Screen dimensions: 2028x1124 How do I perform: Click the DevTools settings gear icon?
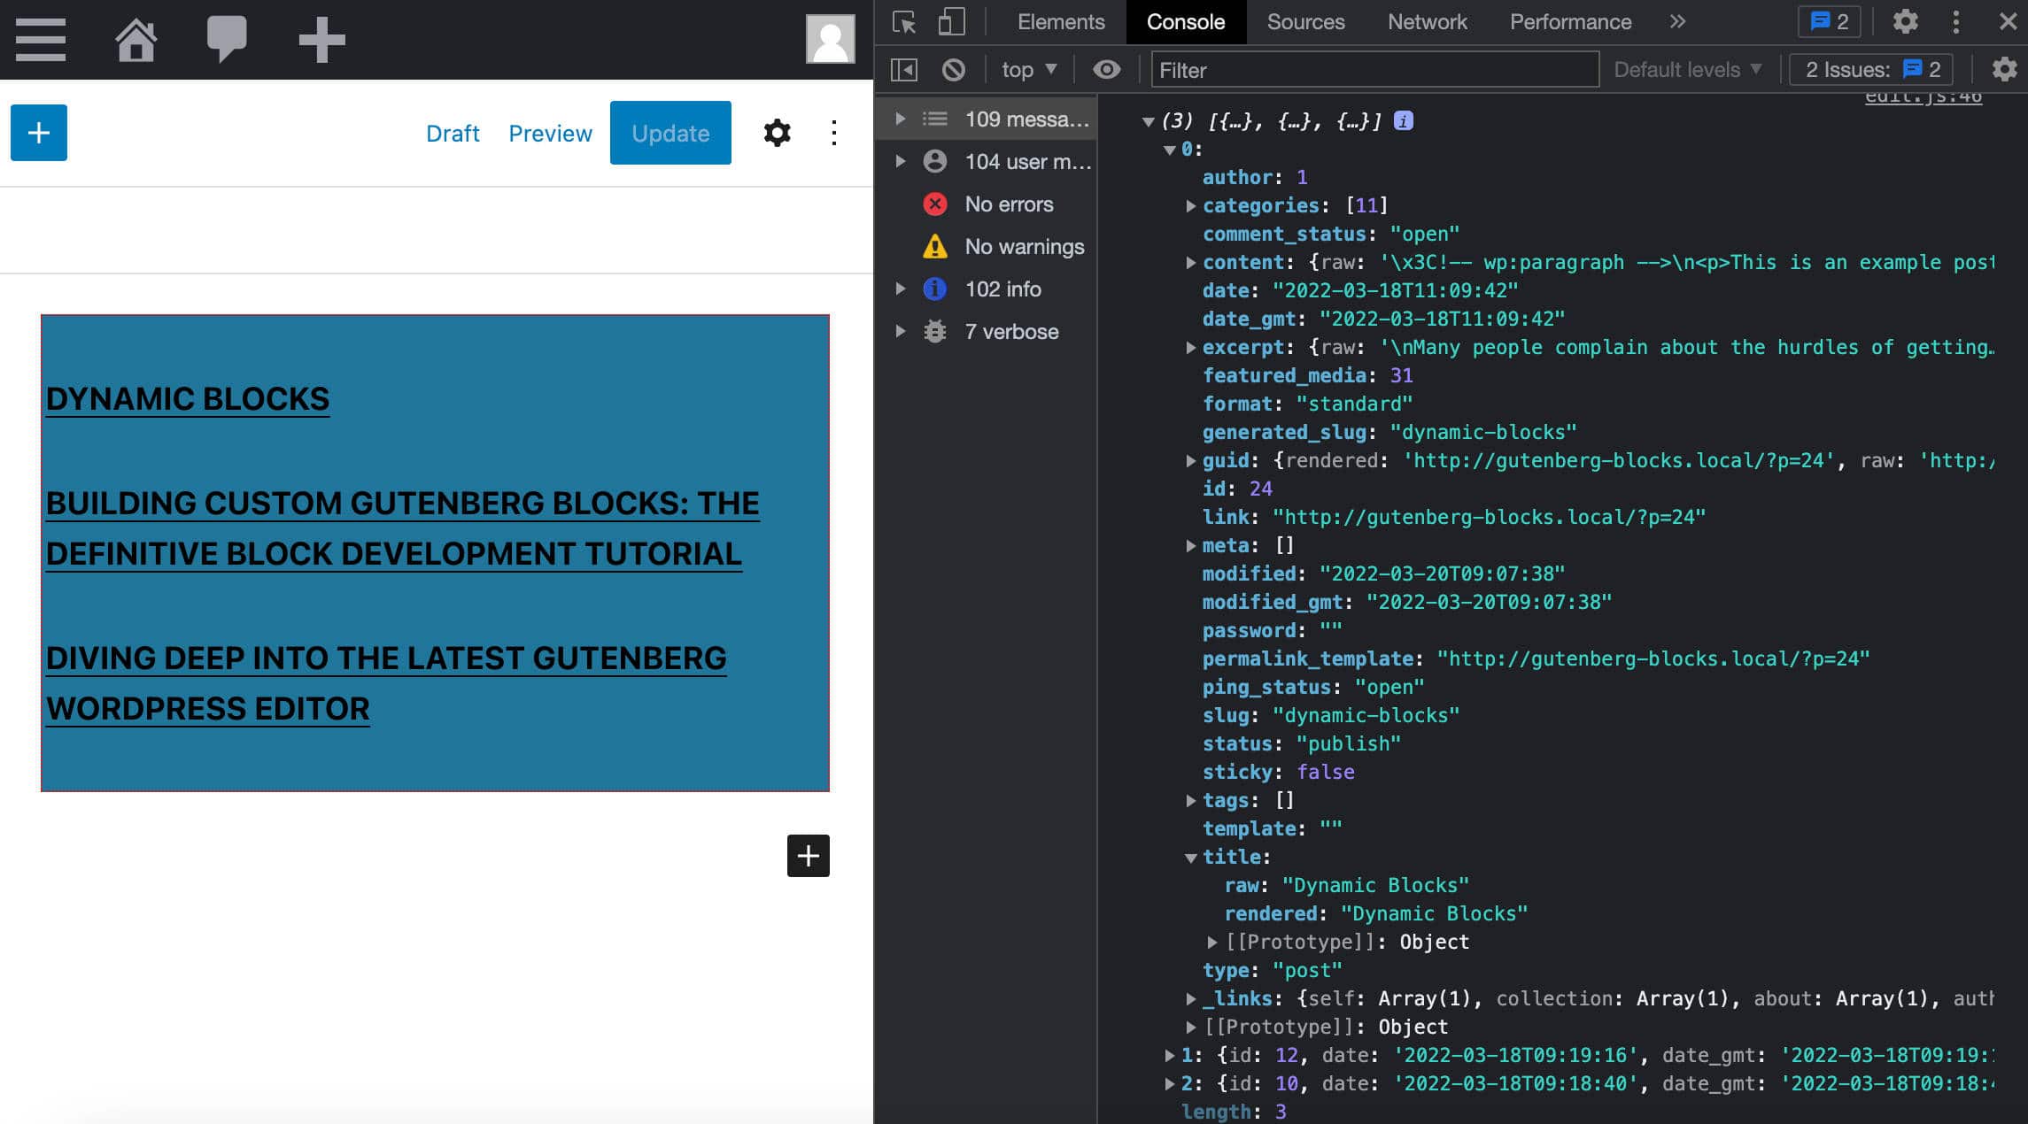click(1908, 20)
